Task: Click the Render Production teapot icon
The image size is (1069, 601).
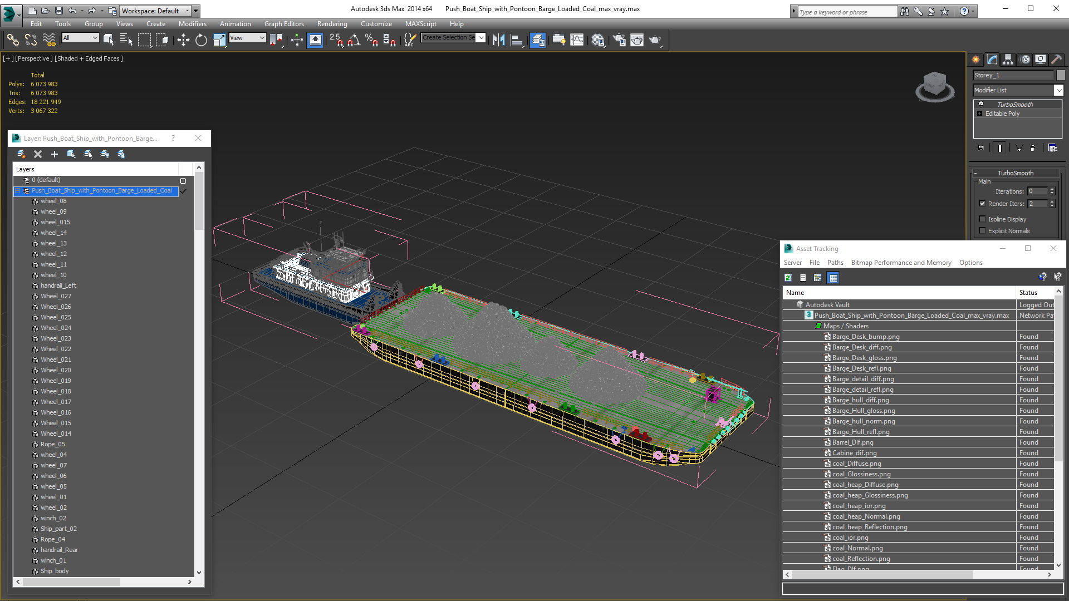Action: point(655,40)
